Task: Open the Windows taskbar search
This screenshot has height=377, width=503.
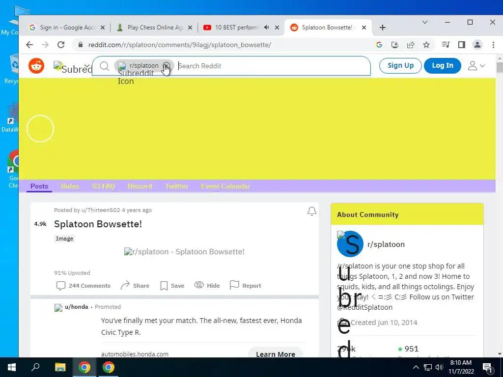Action: click(x=35, y=367)
